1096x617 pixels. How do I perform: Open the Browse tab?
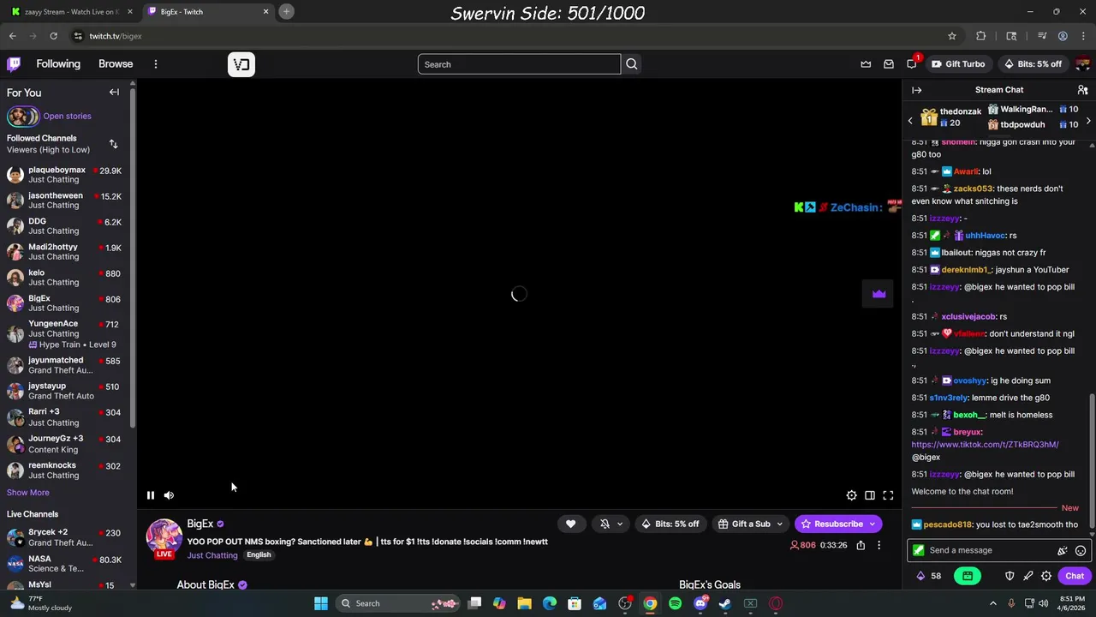(116, 64)
